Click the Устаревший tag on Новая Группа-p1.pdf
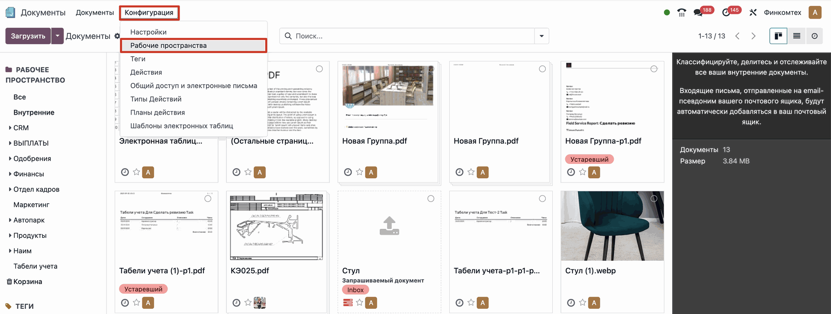Screen dimensions: 831x314 pos(589,159)
